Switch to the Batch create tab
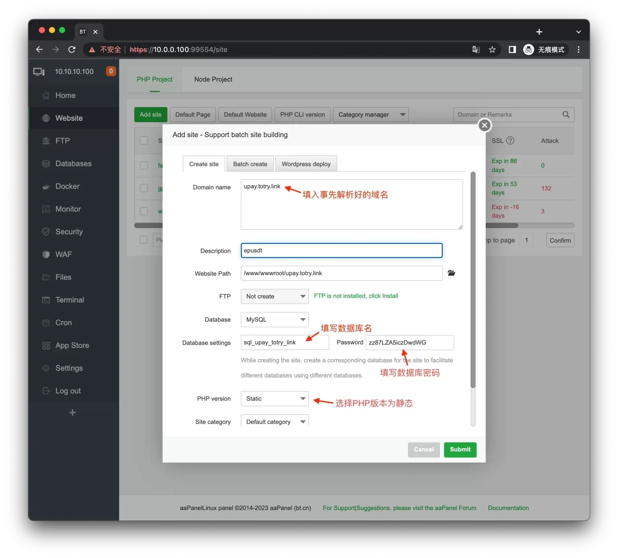Image resolution: width=618 pixels, height=558 pixels. click(x=250, y=164)
